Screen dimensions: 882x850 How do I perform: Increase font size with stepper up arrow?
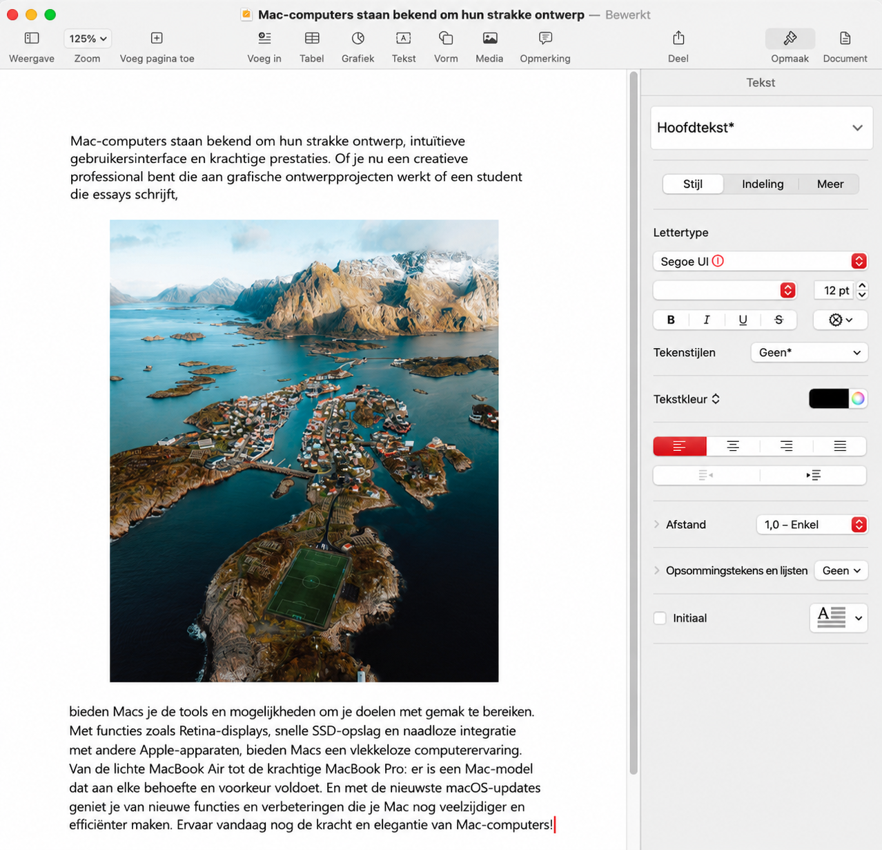(862, 286)
